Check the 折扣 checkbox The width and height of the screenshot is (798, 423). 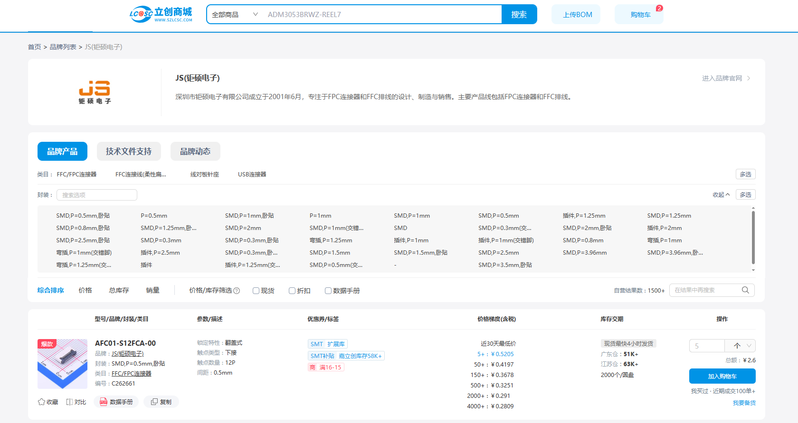coord(292,291)
